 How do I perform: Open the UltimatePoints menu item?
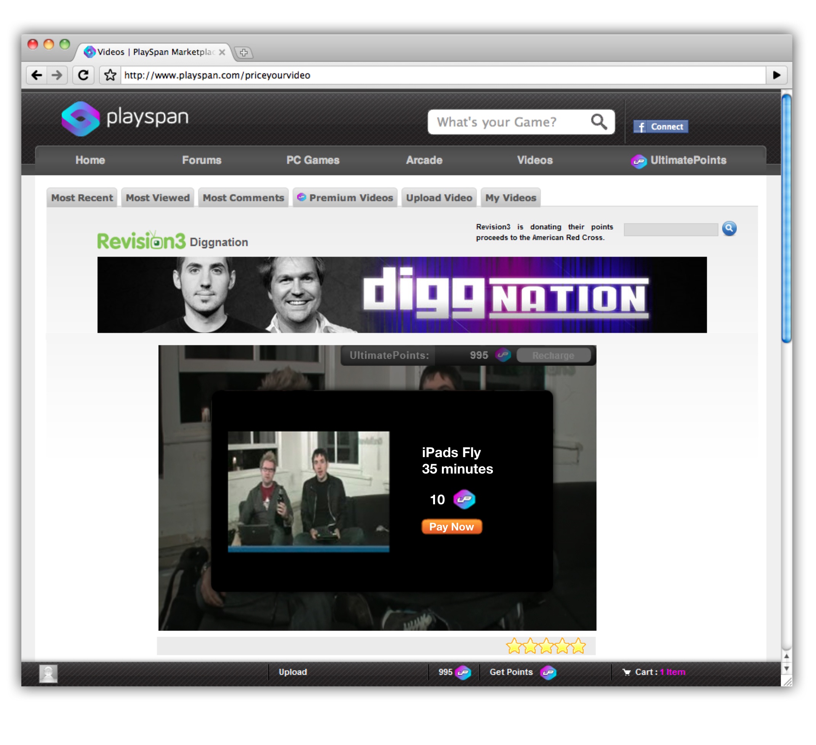[679, 160]
